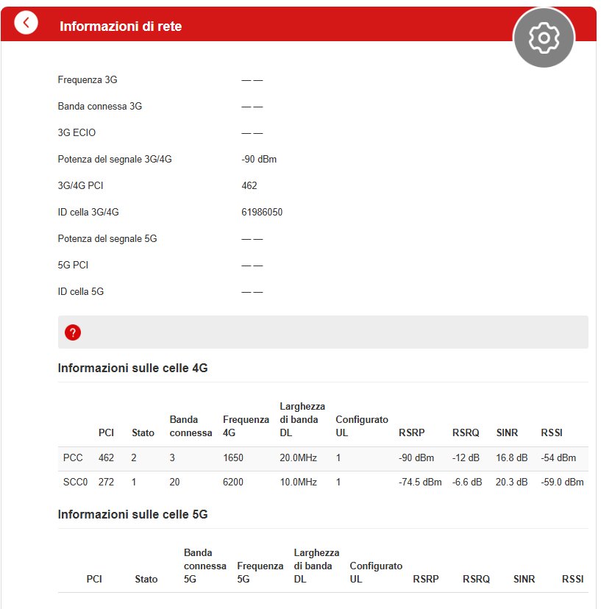Click 'Informazioni sulle celle 4G' heading
This screenshot has width=601, height=609.
coord(132,368)
